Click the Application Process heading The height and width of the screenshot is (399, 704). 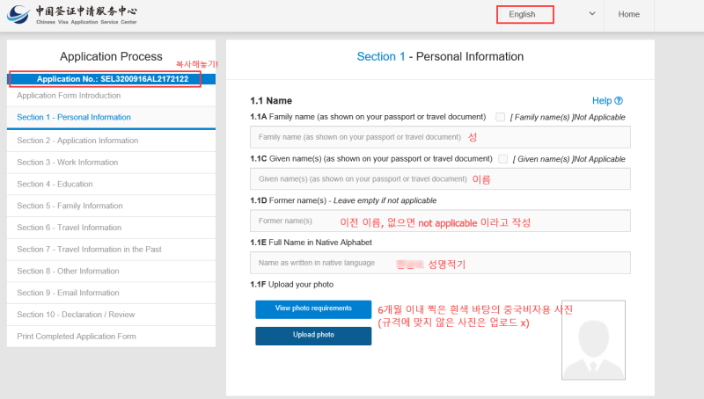[x=111, y=56]
